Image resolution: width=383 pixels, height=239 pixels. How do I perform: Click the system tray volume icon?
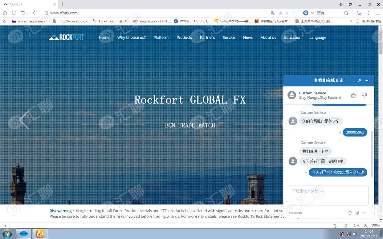(355, 234)
